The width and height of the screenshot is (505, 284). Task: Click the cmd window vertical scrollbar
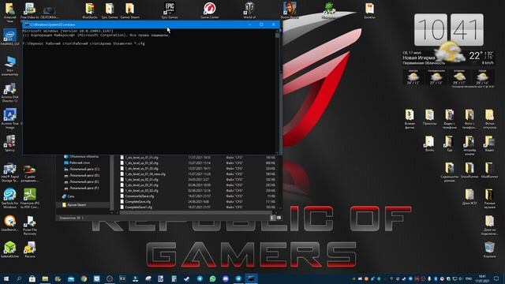coord(278,92)
